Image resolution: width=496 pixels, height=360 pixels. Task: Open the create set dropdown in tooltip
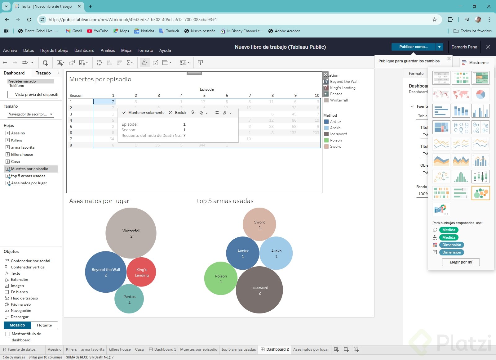[x=207, y=113]
